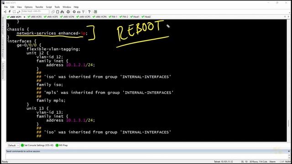This screenshot has width=292, height=164.
Task: Switch to the vMX-VCP4 session tab
Action: point(67,17)
